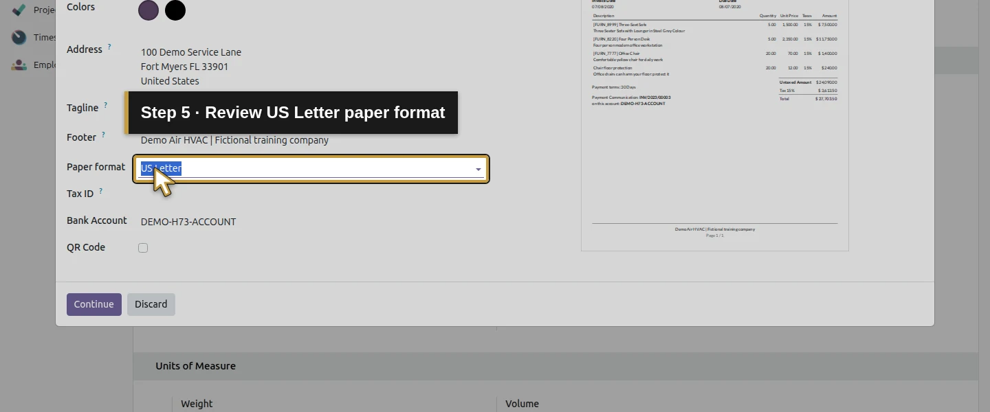The image size is (990, 412).
Task: Edit footer text Demo Air HVAC
Action: pyautogui.click(x=234, y=140)
